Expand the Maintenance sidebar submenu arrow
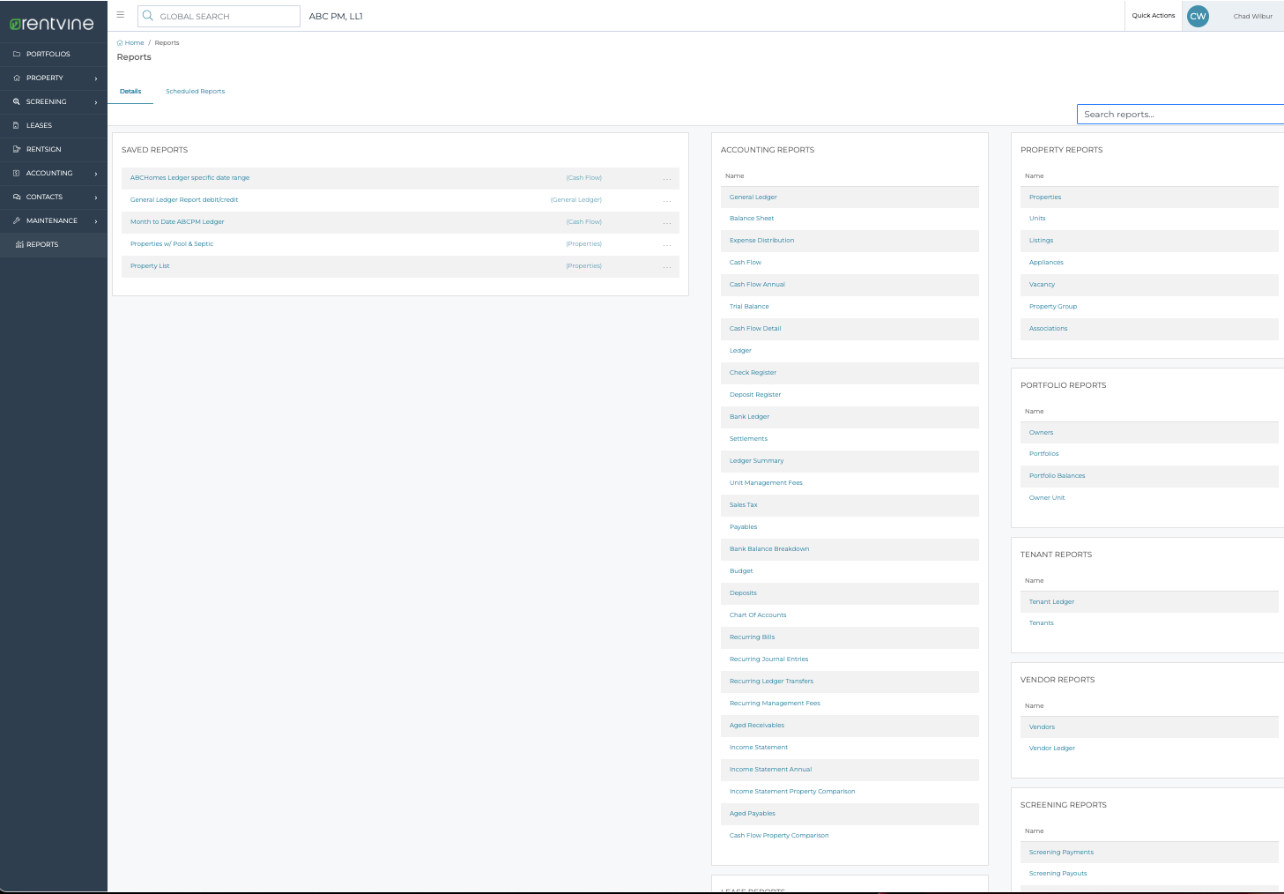 tap(96, 221)
